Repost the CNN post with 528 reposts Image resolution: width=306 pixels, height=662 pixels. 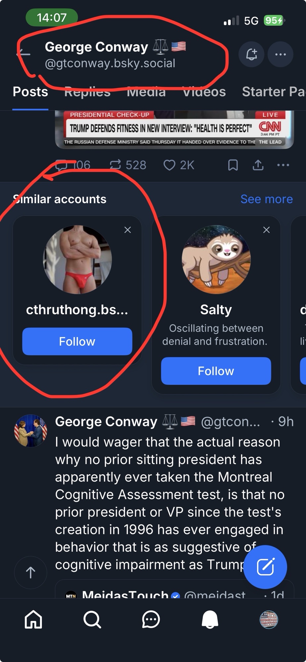115,165
